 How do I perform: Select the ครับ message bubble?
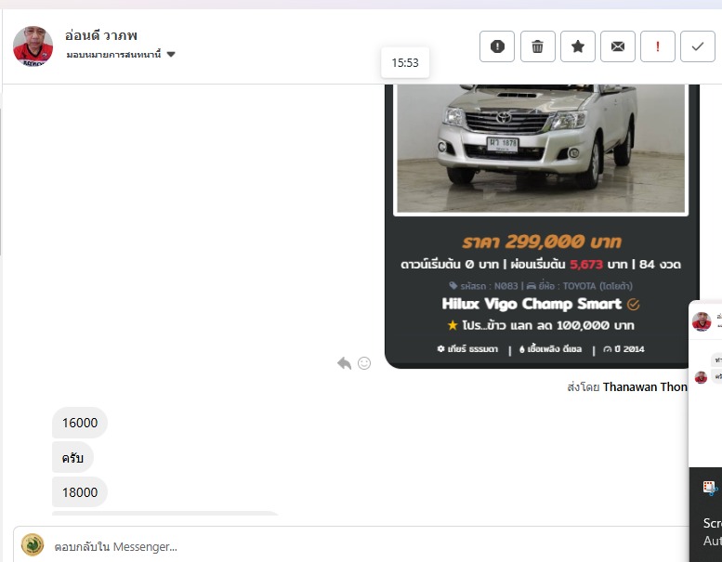click(72, 458)
